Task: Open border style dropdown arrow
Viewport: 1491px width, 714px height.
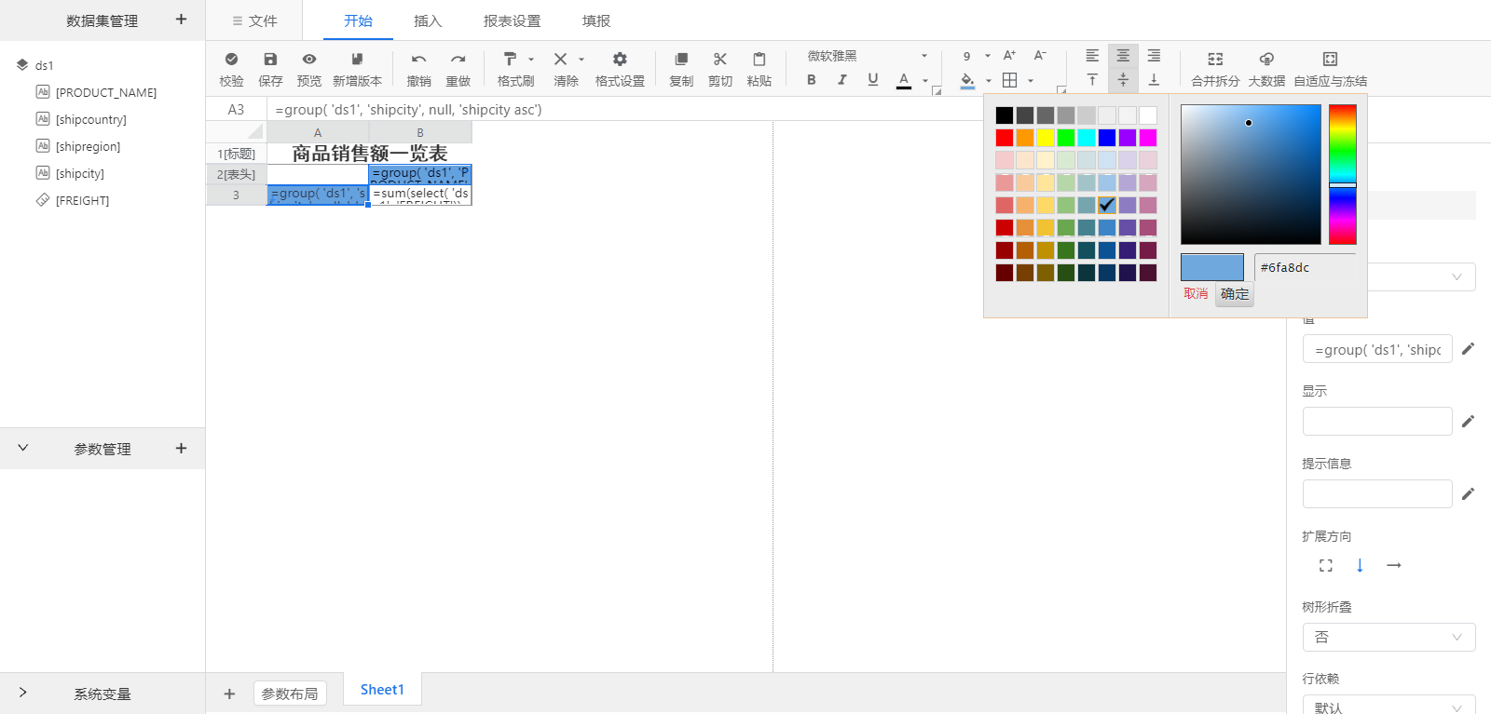Action: click(x=1031, y=81)
